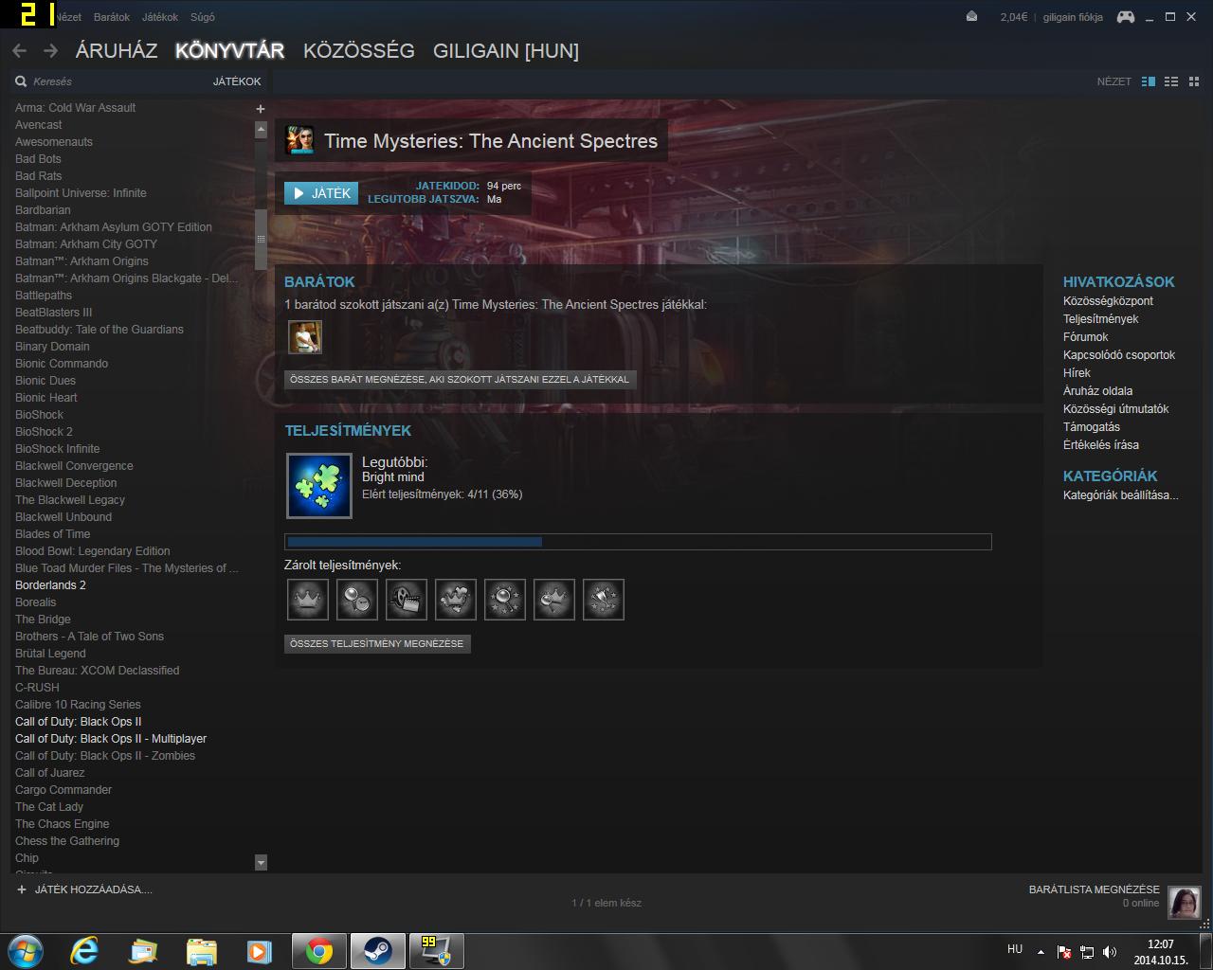Click the Keresés search field

[114, 81]
